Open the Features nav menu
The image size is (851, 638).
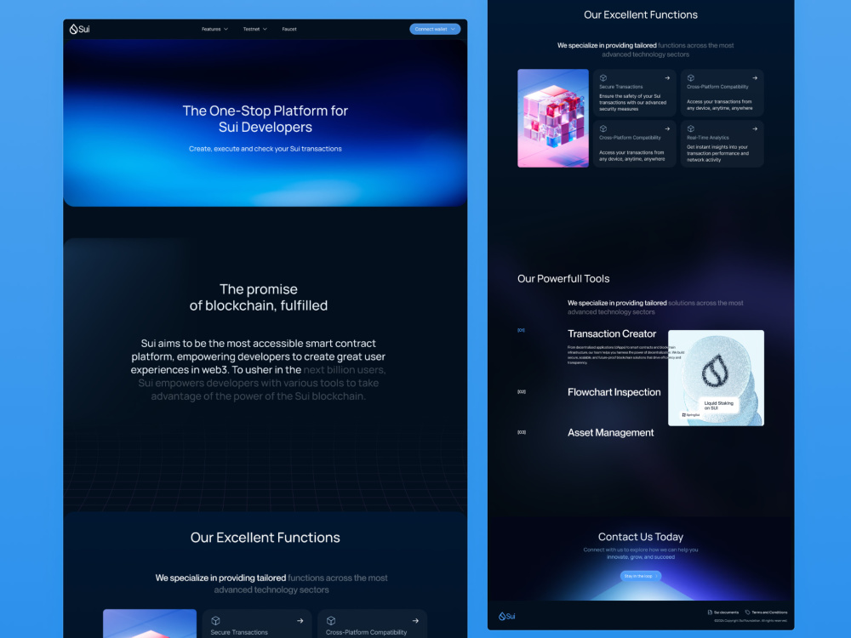pyautogui.click(x=215, y=29)
